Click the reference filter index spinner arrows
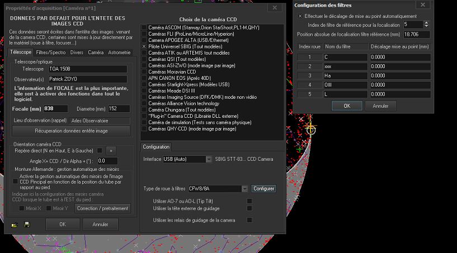Image resolution: width=457 pixels, height=253 pixels. tap(426, 25)
